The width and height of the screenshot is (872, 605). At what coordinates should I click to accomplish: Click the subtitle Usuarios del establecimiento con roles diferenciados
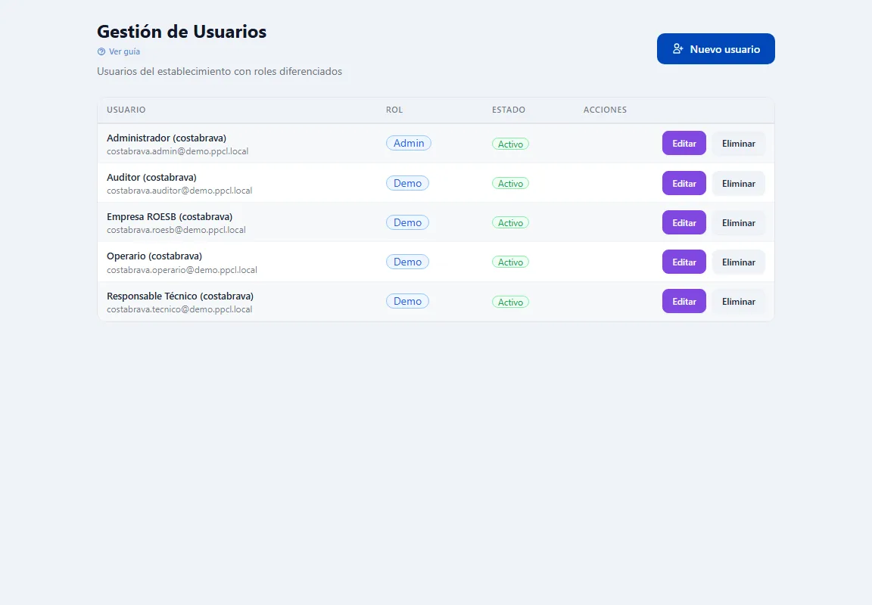(x=220, y=72)
